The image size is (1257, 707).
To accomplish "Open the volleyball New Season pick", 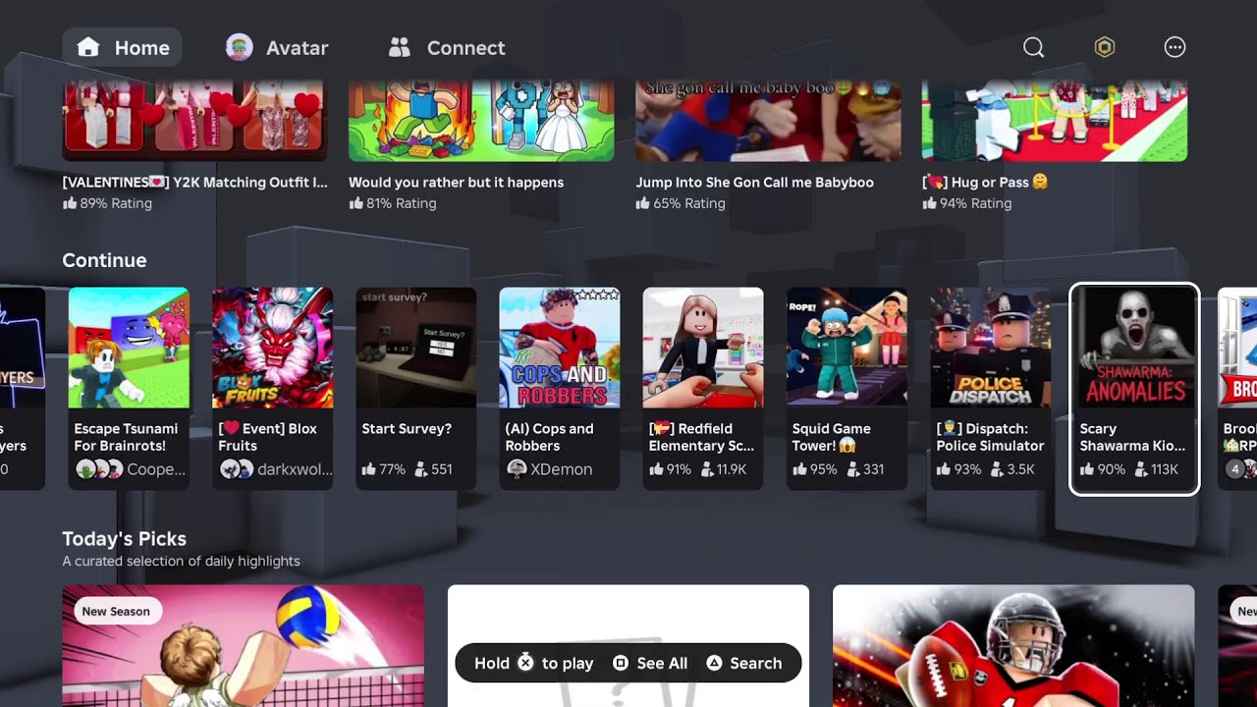I will [x=244, y=646].
